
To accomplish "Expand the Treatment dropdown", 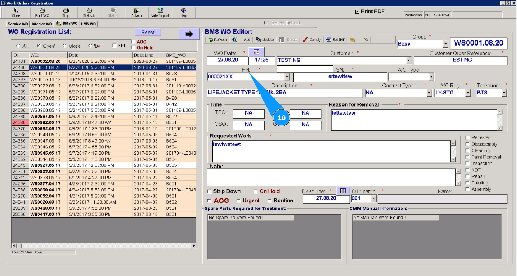I will pos(504,93).
